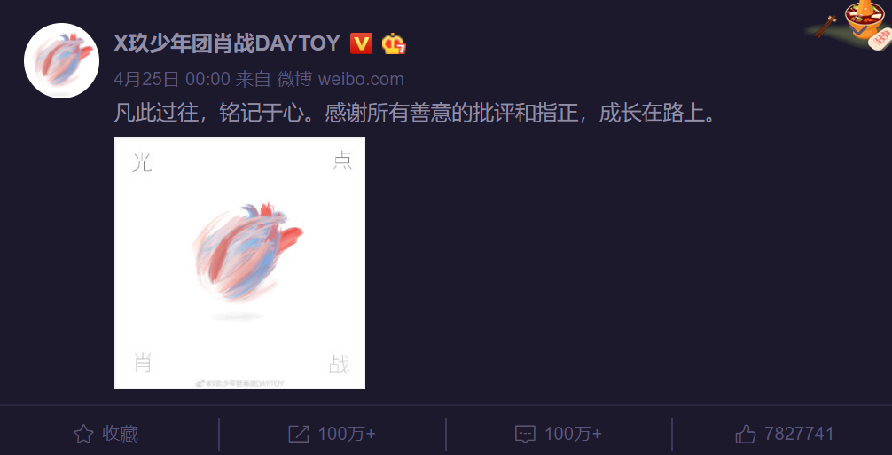
Task: Open the post timestamp 4月25日 00:00
Action: (172, 79)
